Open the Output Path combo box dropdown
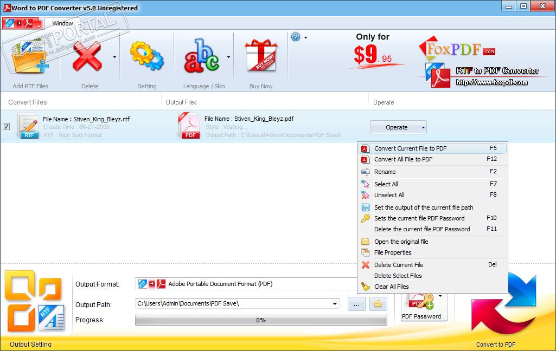The width and height of the screenshot is (556, 351). (335, 303)
